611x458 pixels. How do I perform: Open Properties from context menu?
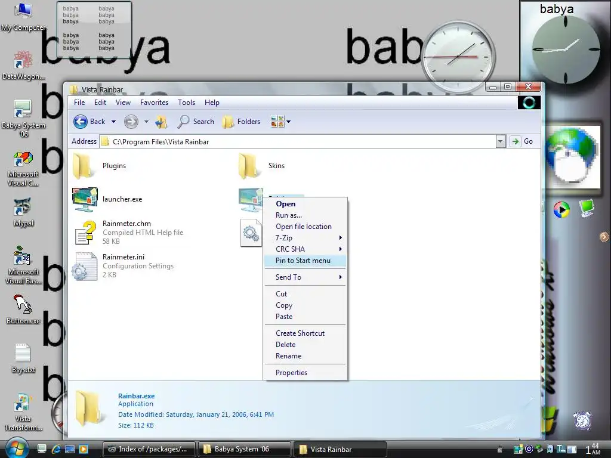pos(305,372)
